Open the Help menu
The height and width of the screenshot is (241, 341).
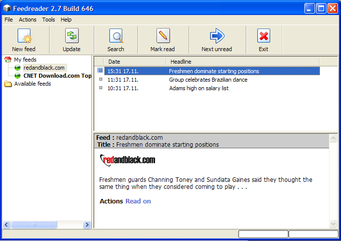66,20
